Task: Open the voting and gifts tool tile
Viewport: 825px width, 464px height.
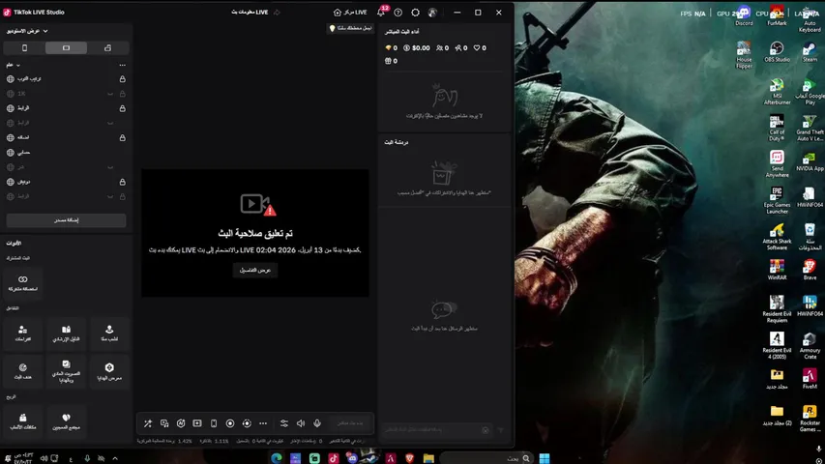Action: pyautogui.click(x=66, y=371)
